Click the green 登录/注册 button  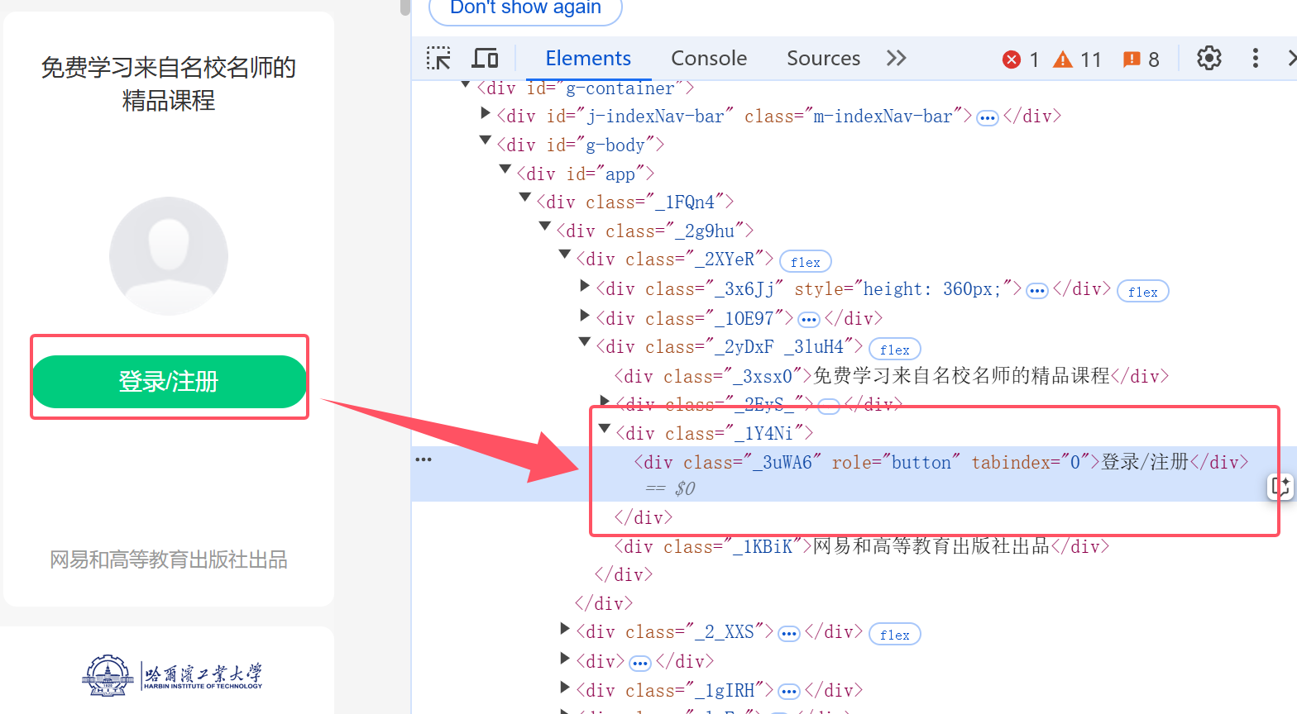click(169, 382)
